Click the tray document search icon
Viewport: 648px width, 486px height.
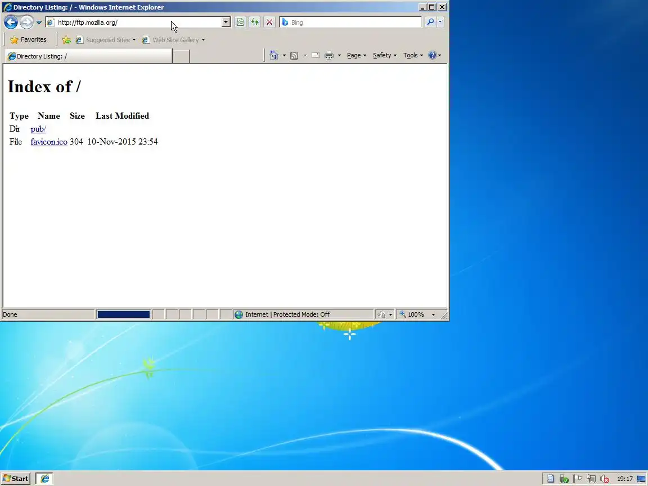coord(550,479)
